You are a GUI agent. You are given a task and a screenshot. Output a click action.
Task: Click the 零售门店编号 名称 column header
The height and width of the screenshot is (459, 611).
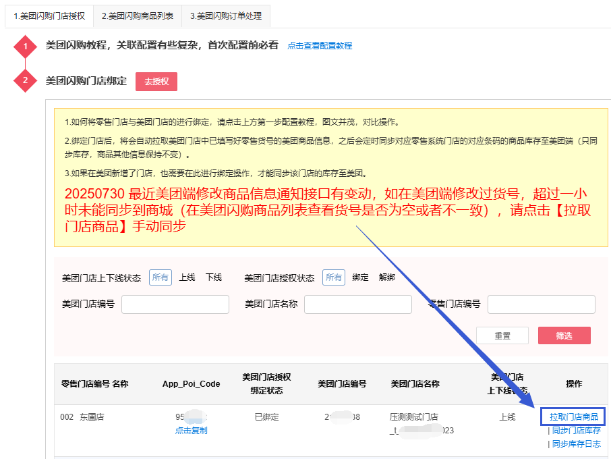pyautogui.click(x=94, y=383)
